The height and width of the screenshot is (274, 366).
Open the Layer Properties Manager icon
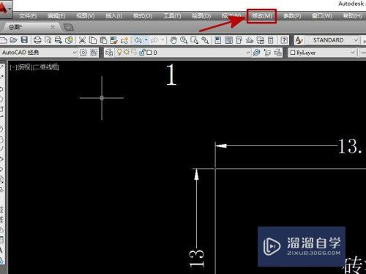[x=109, y=53]
